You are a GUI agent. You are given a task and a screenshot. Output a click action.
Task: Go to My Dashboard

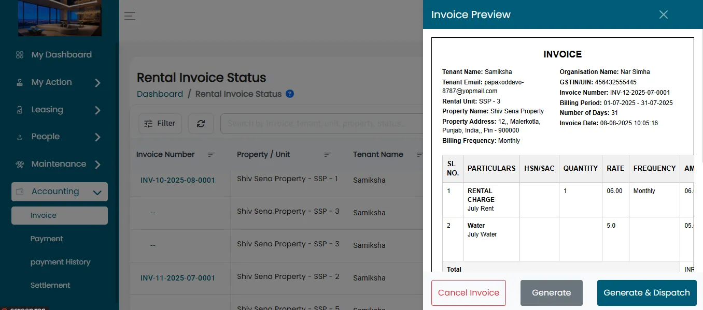[61, 55]
